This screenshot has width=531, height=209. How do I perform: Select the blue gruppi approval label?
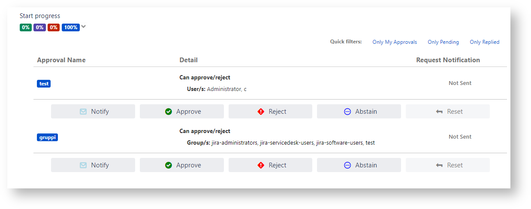47,137
